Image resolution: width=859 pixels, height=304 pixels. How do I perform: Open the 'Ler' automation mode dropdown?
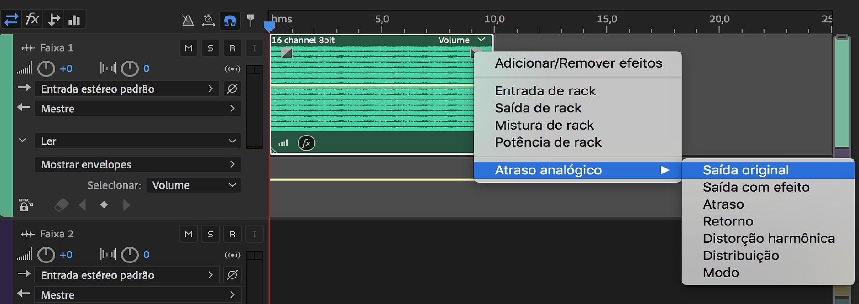[x=137, y=141]
